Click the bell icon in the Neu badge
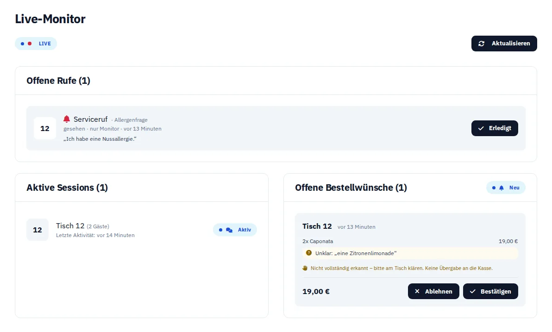552x332 pixels. coord(502,188)
